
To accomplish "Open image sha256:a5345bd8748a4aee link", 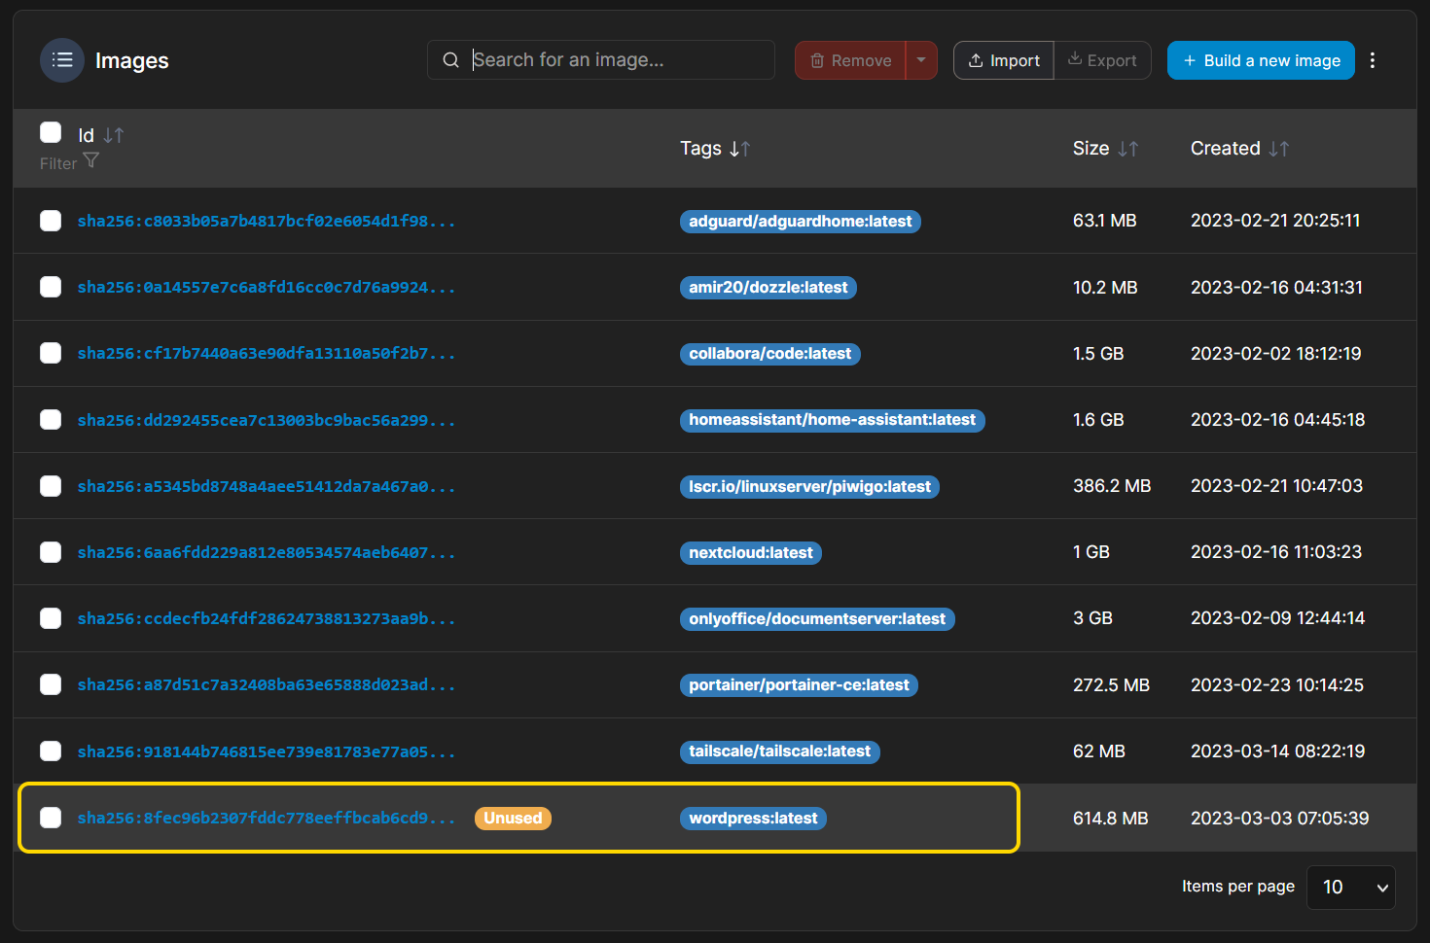I will tap(267, 486).
